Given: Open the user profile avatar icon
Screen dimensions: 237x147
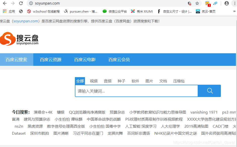Looking at the screenshot, I should (x=226, y=3).
